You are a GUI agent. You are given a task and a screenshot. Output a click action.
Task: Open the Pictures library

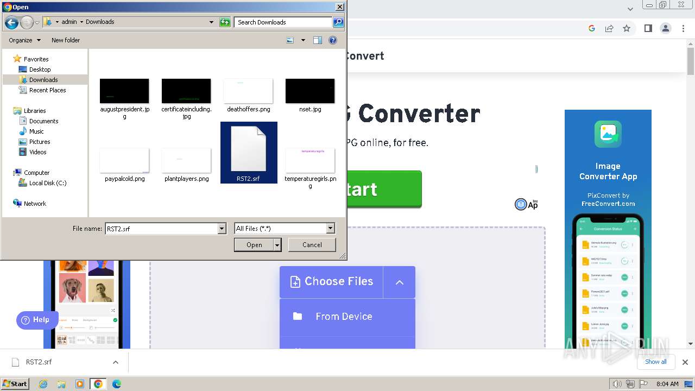(x=40, y=142)
